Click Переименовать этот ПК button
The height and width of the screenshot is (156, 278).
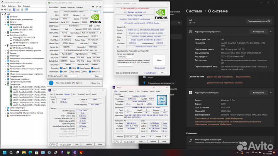pos(259,21)
